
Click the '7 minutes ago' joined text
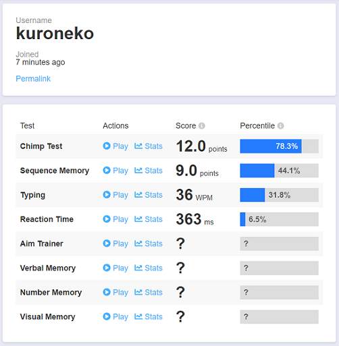[41, 62]
